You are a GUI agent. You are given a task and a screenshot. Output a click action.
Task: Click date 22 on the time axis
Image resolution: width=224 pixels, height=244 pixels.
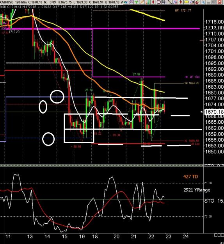click(x=151, y=237)
